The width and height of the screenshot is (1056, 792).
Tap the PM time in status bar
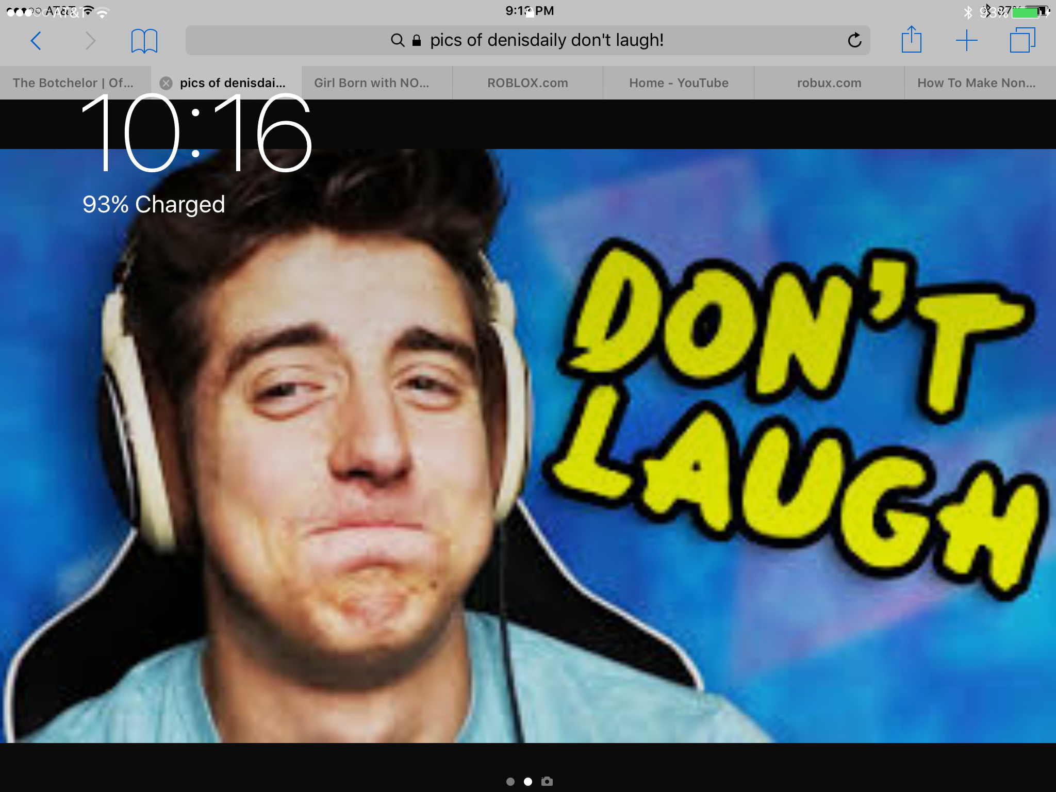coord(530,11)
